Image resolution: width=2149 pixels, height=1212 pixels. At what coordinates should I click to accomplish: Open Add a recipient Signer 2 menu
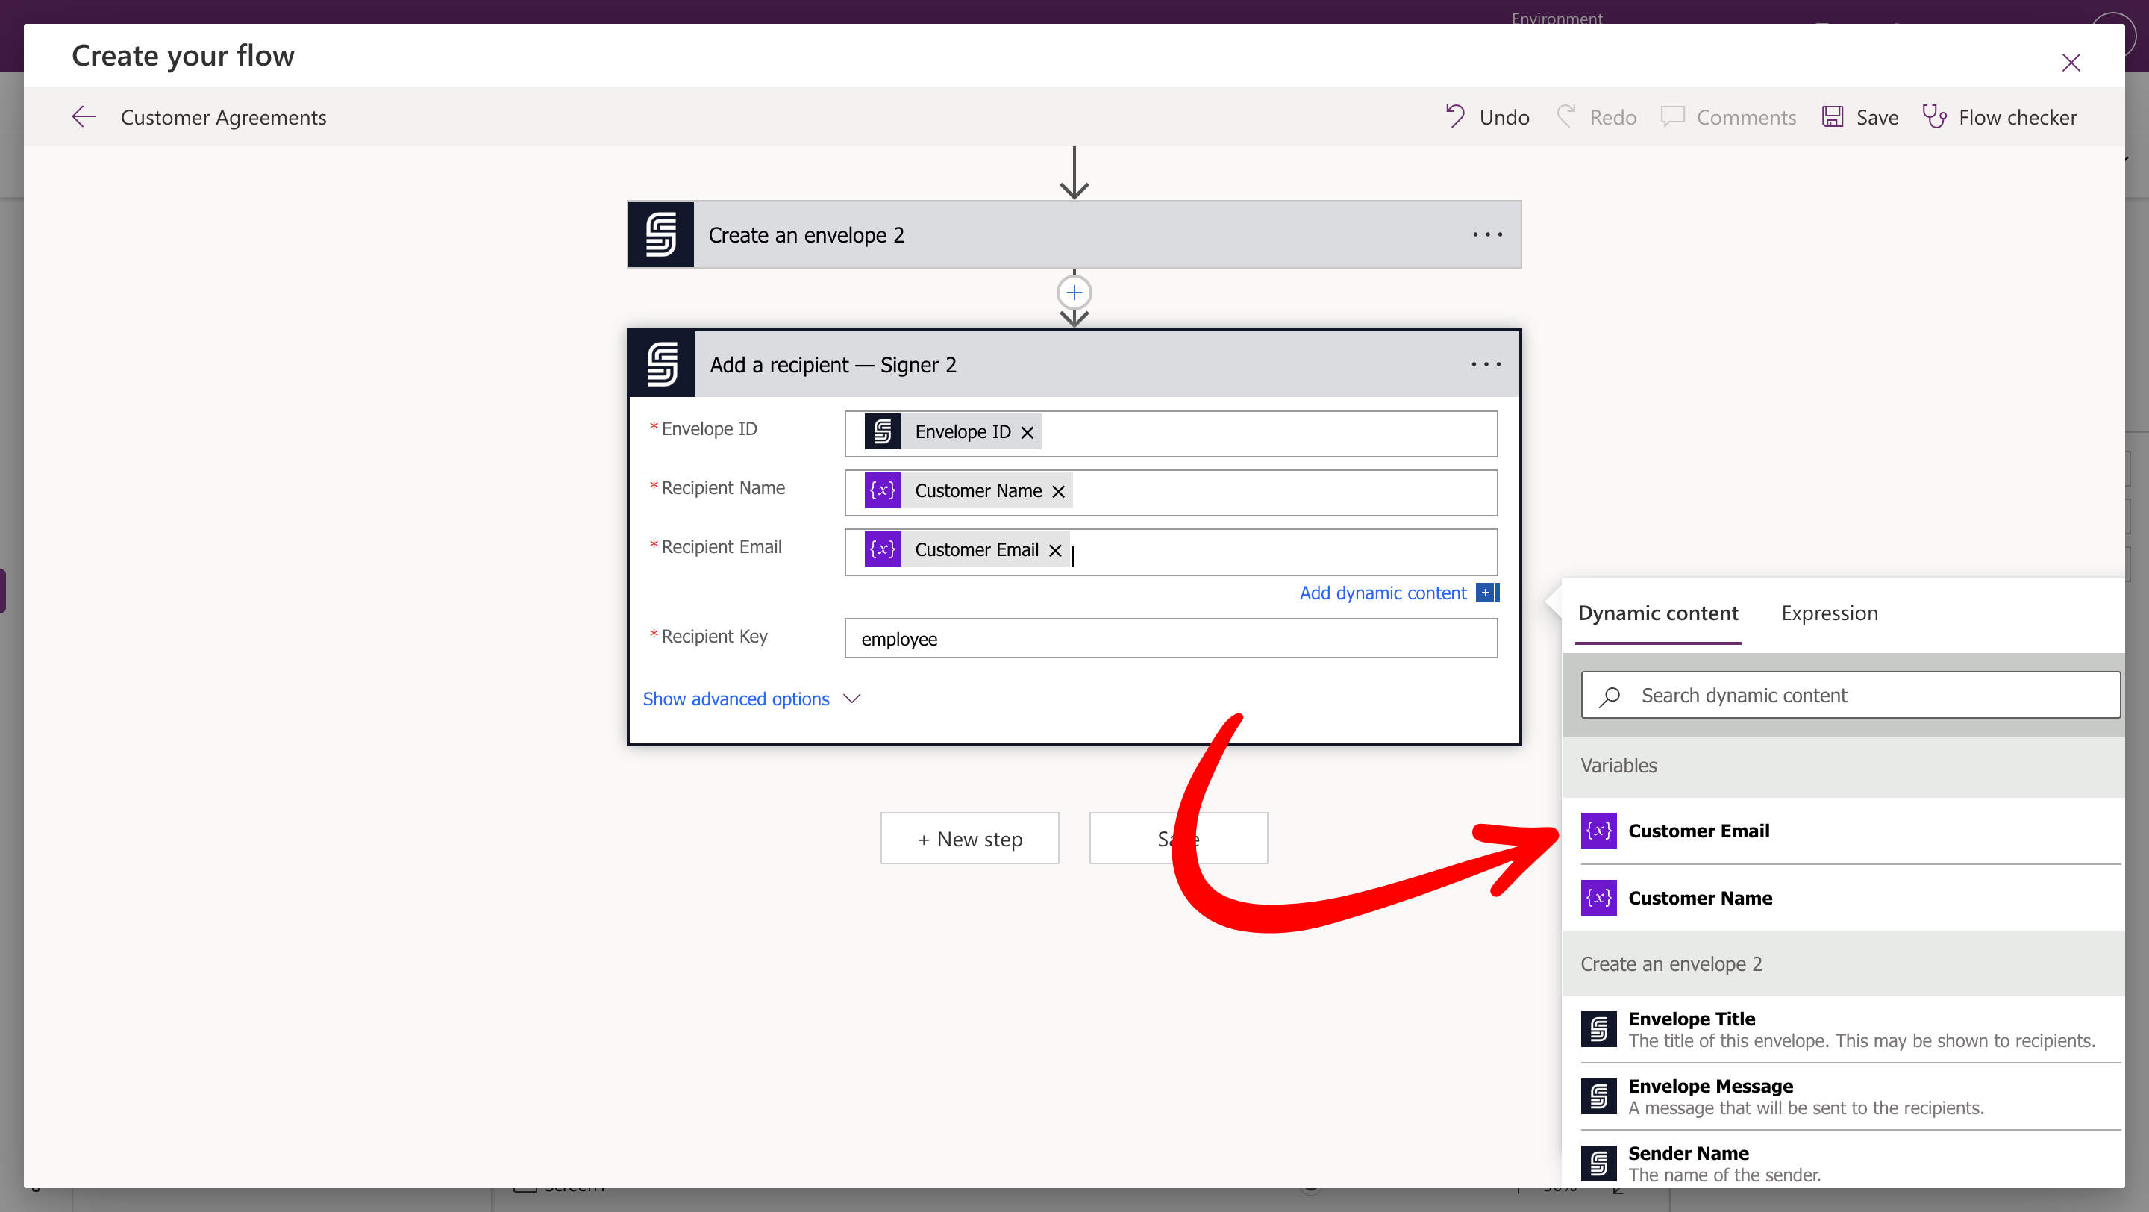point(1486,364)
